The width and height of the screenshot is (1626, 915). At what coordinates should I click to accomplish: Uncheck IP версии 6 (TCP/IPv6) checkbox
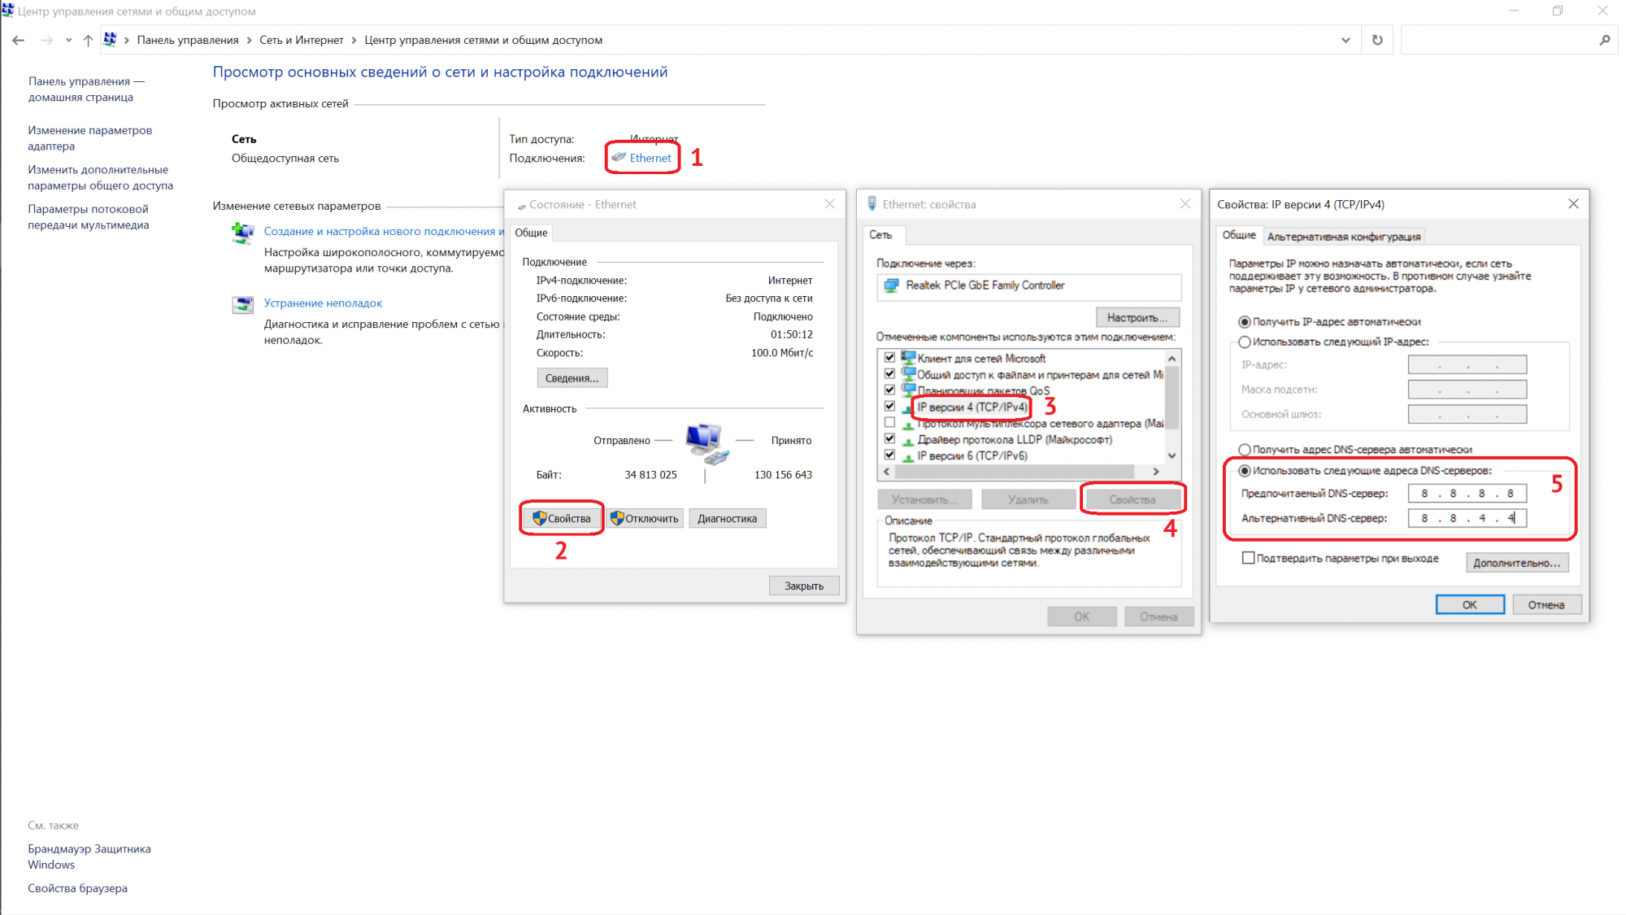coord(889,455)
